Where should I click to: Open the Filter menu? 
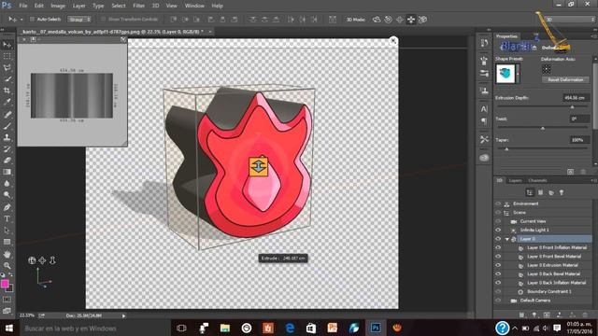[139, 6]
